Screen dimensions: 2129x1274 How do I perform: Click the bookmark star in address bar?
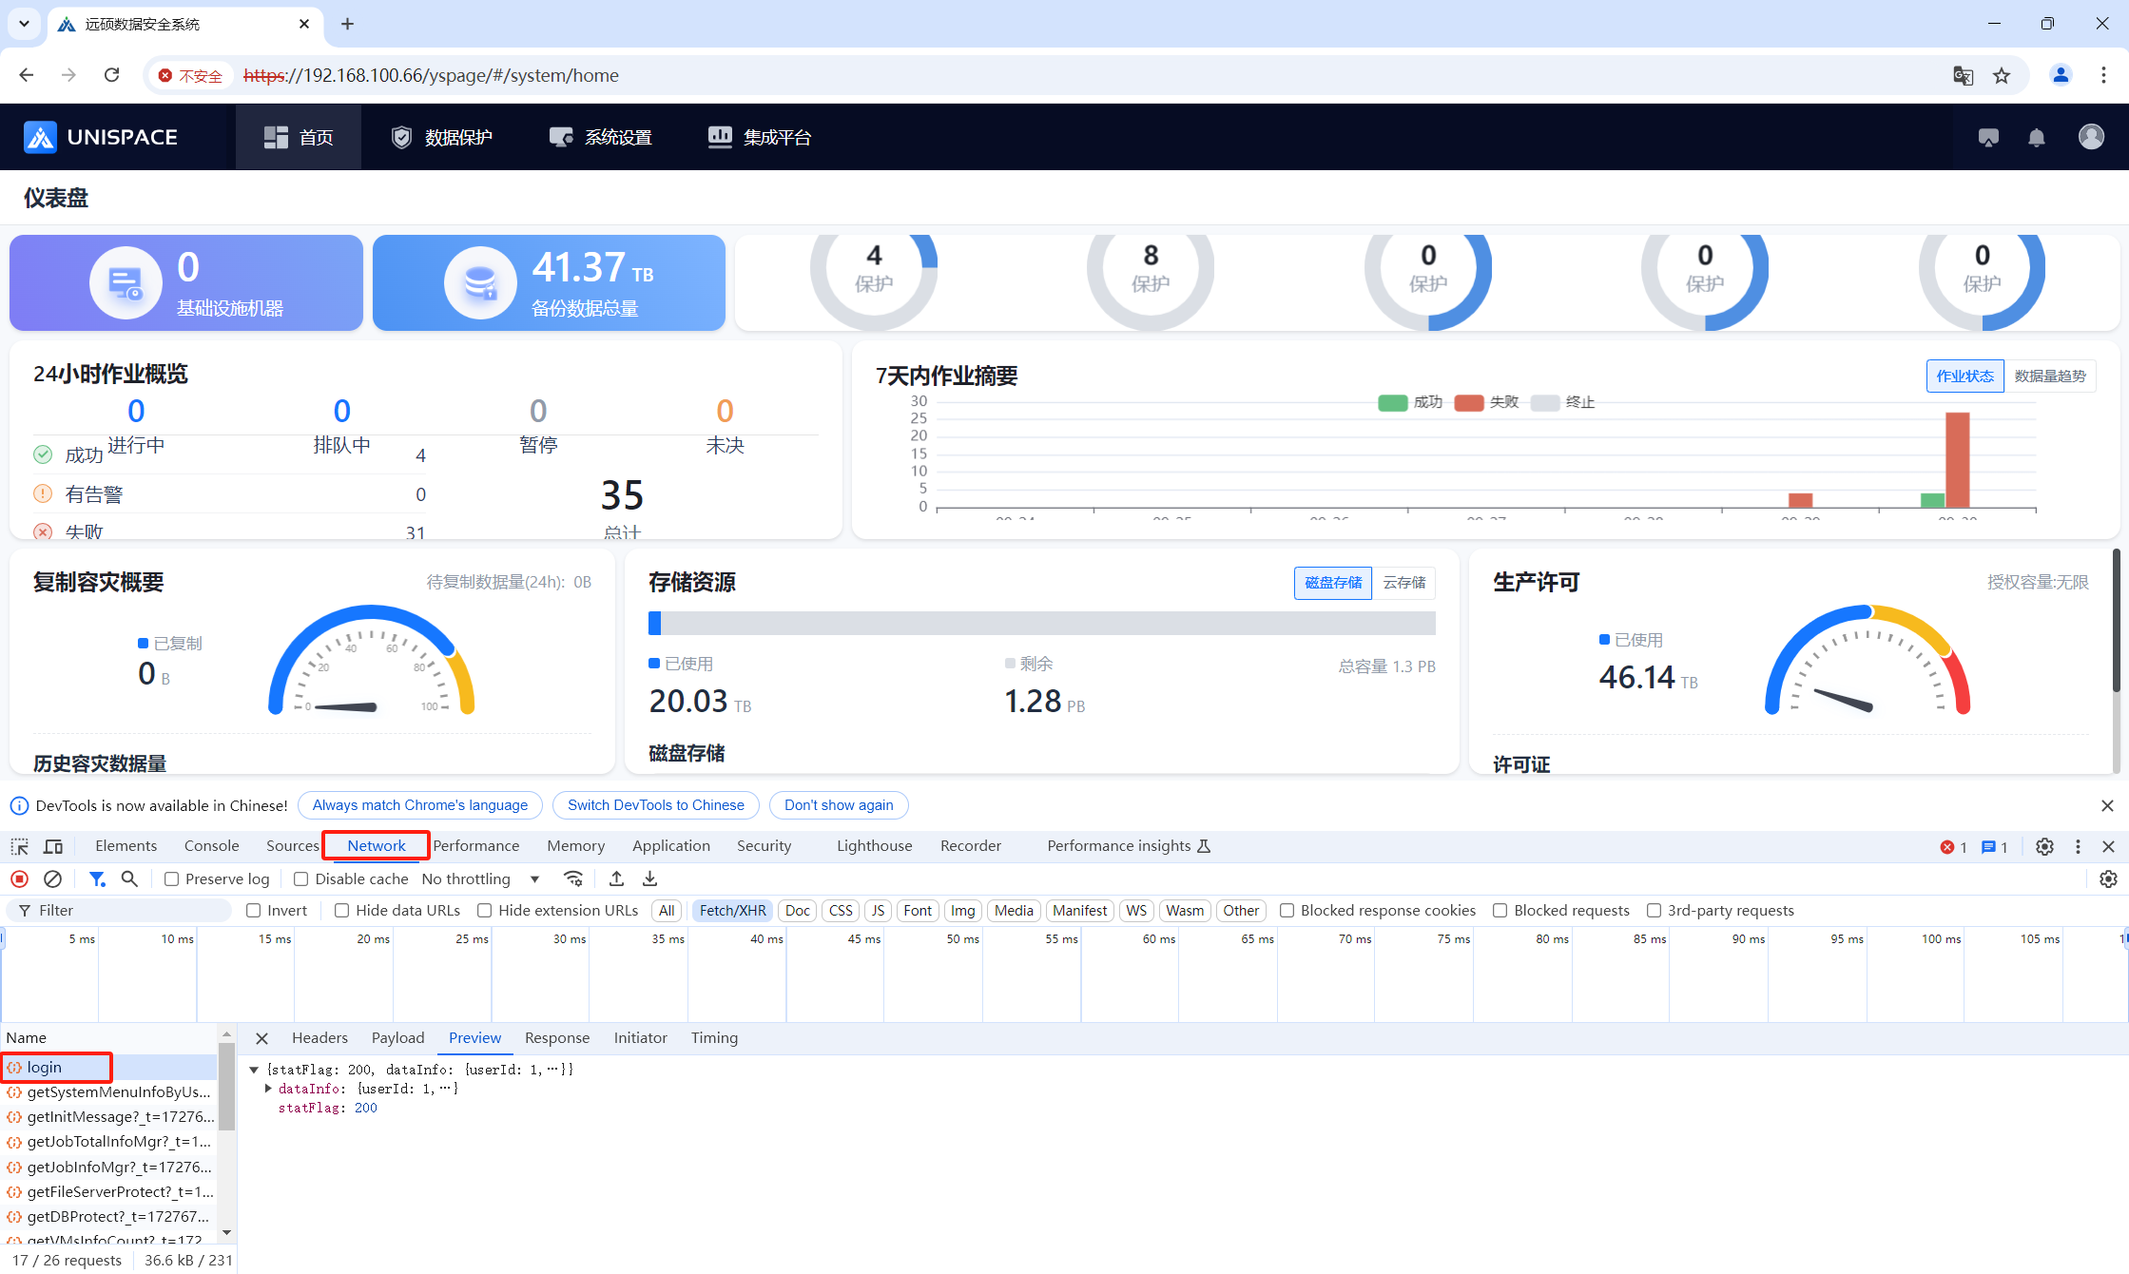2002,76
